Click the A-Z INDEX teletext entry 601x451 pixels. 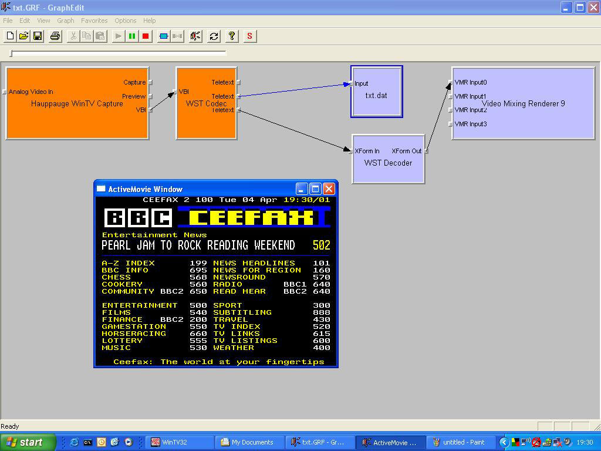click(154, 263)
